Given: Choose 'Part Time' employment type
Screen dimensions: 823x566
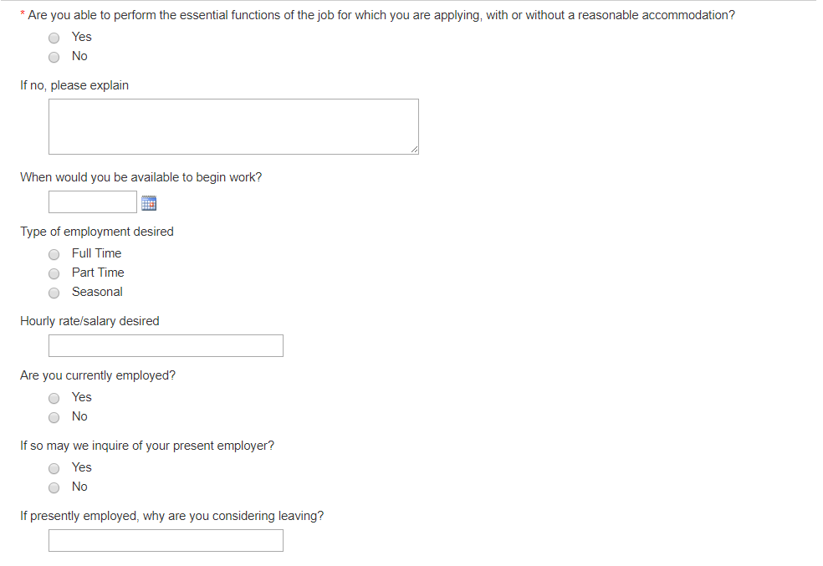Looking at the screenshot, I should (x=54, y=273).
